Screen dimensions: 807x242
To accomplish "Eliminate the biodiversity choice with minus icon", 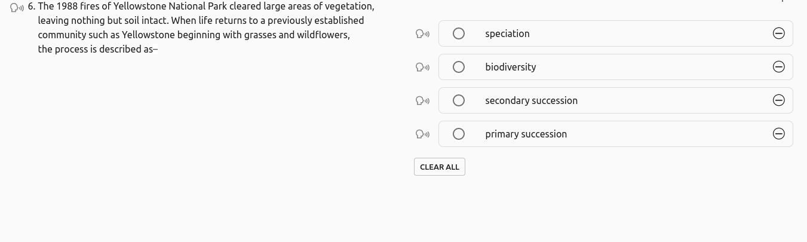I will click(x=778, y=67).
